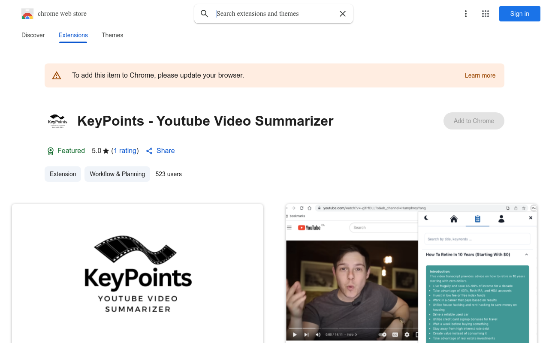Open the YouTube summarizer screenshot thumbnail

tap(412, 274)
